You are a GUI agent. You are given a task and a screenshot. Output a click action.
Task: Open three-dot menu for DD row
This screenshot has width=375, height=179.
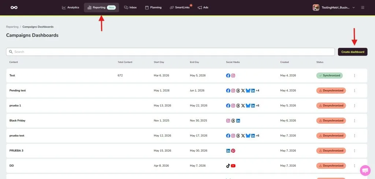354,165
